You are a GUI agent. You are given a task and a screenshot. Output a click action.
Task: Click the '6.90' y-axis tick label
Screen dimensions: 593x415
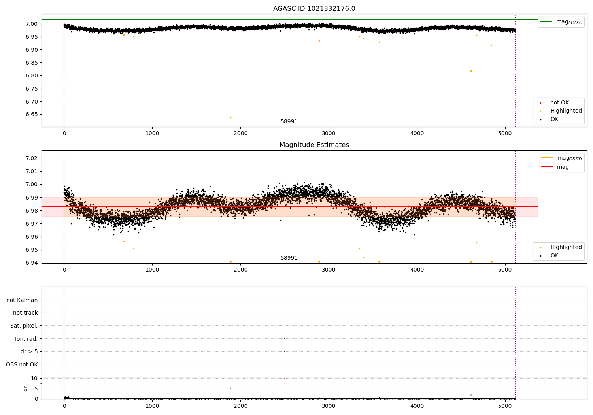pyautogui.click(x=31, y=50)
